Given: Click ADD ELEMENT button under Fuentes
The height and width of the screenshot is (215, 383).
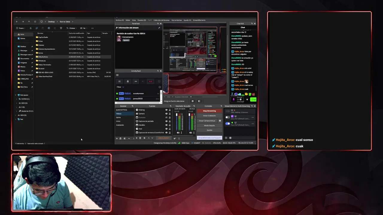Looking at the screenshot, I should pos(164,138).
